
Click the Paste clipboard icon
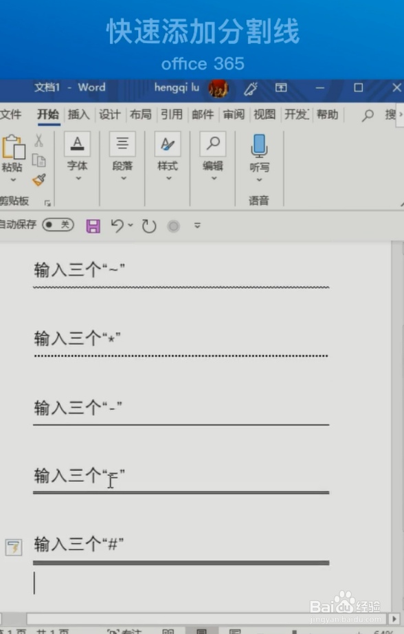point(13,146)
